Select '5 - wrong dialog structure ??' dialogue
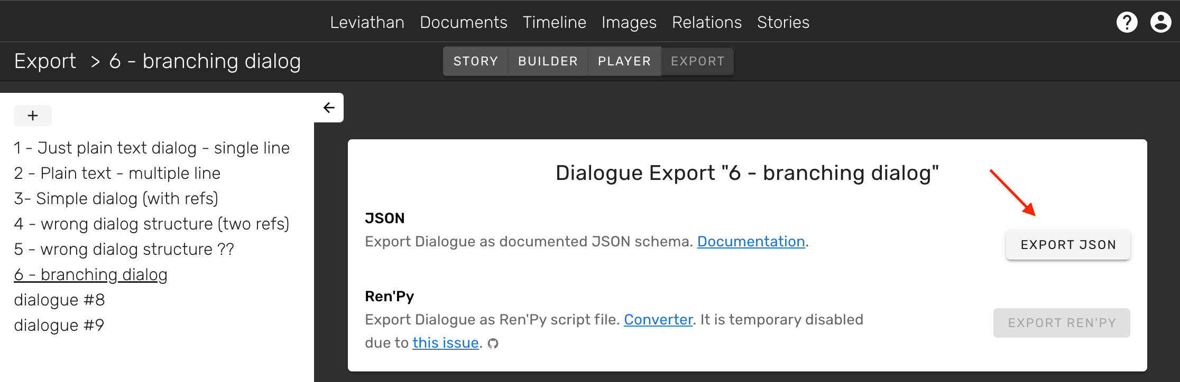Image resolution: width=1180 pixels, height=382 pixels. point(124,250)
